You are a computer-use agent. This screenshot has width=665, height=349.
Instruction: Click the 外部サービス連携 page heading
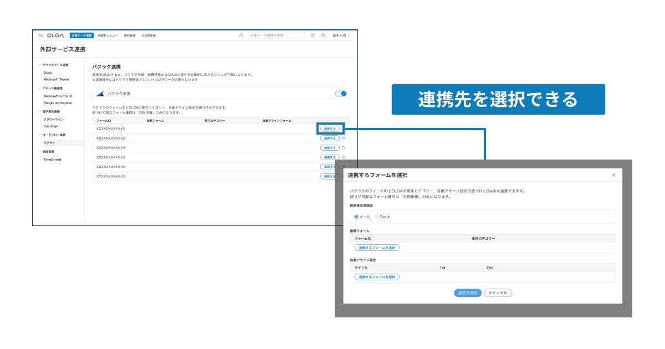63,49
